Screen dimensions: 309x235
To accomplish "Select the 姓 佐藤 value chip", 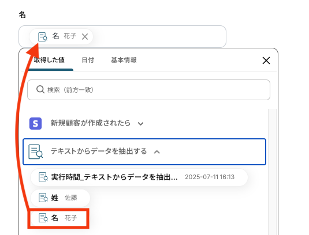I will tap(60, 198).
